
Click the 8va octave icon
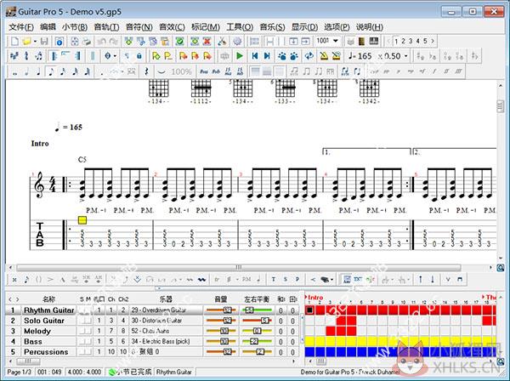click(x=204, y=71)
